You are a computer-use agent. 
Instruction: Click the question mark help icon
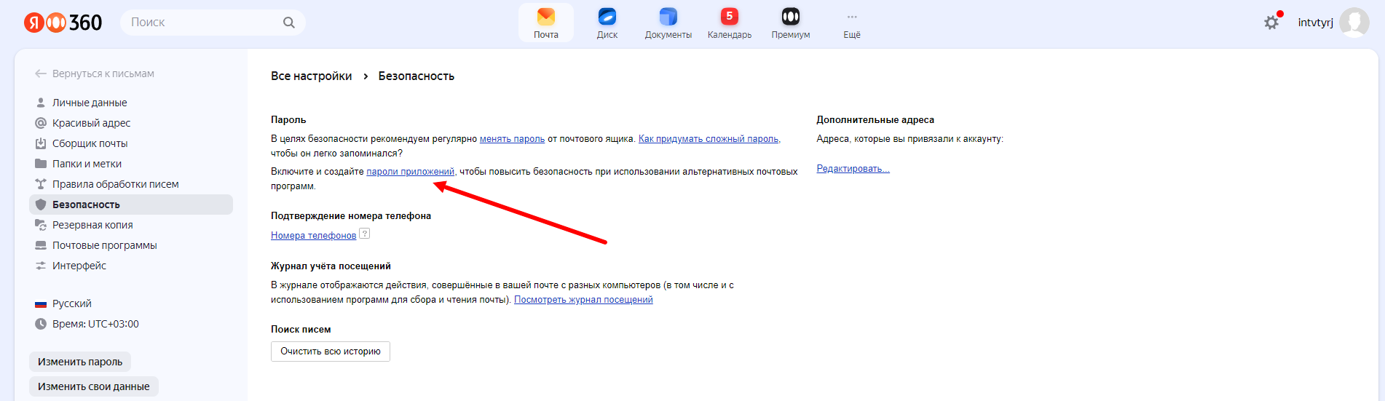[x=365, y=234]
